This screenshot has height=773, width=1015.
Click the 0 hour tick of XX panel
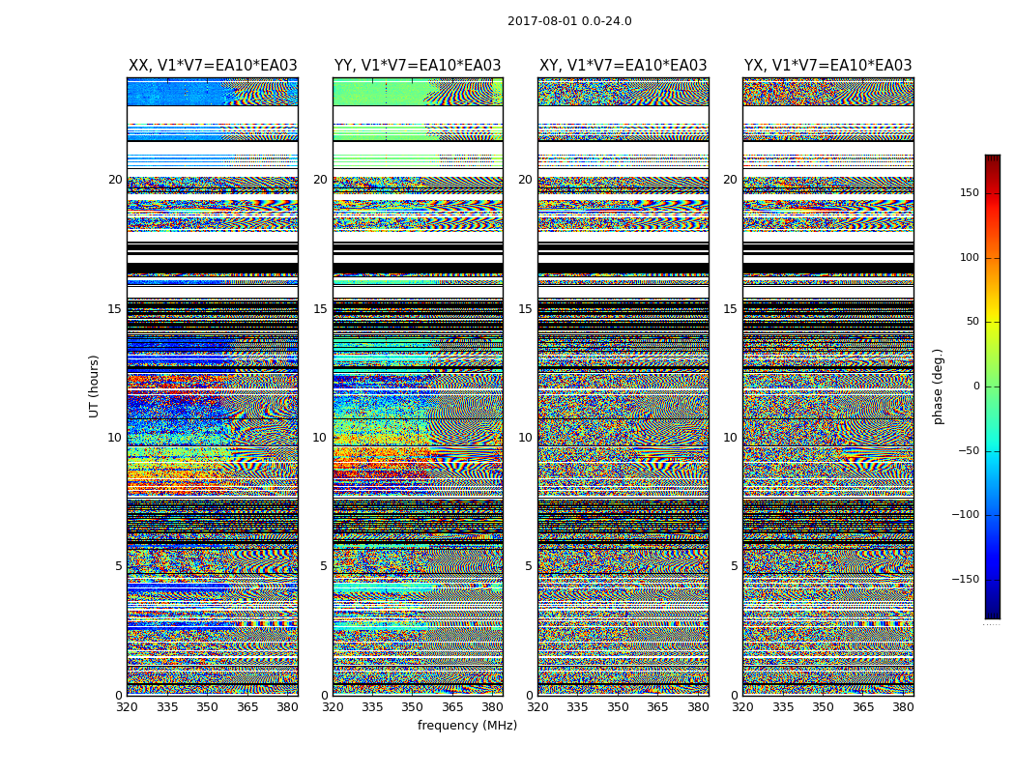119,696
